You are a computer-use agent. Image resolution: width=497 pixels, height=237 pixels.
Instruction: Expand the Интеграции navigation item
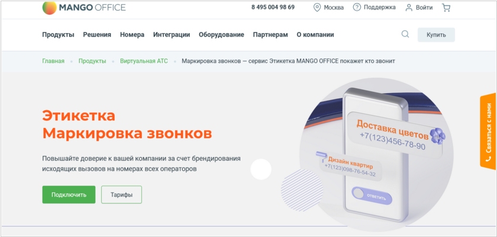pyautogui.click(x=172, y=34)
